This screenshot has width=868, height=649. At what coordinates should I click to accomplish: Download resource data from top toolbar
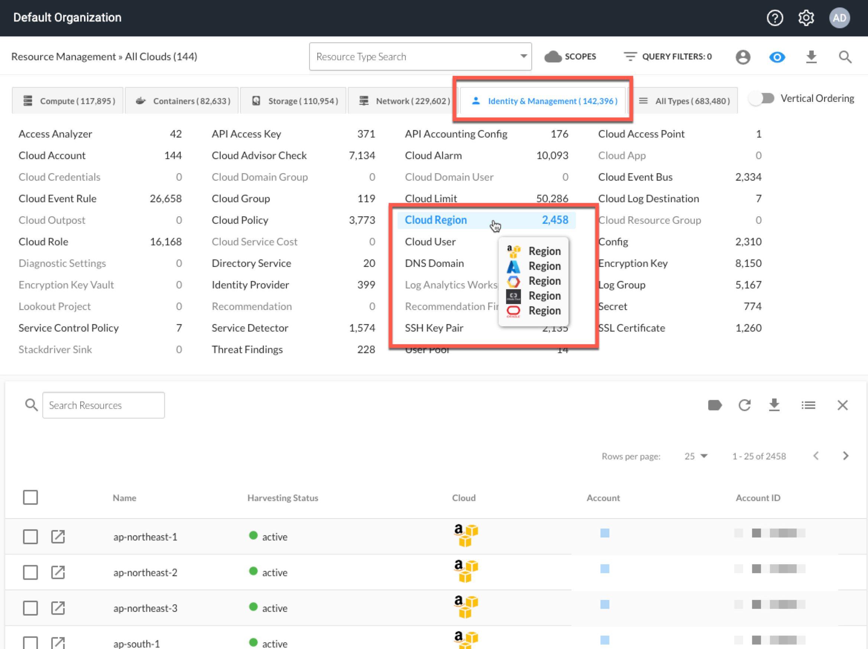click(811, 57)
